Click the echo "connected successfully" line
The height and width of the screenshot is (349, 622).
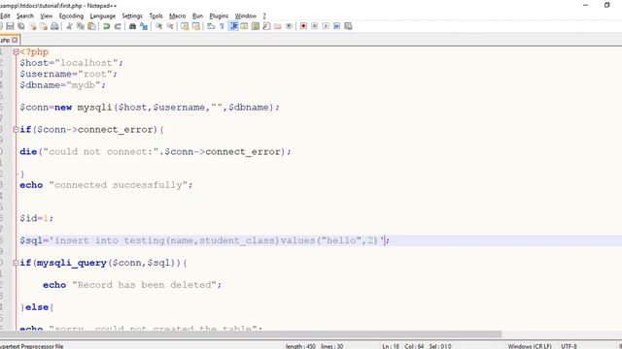coord(106,185)
